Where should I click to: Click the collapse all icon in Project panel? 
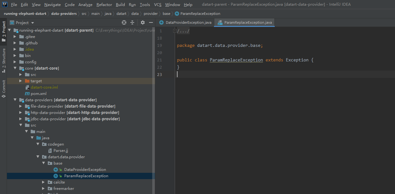[x=132, y=22]
